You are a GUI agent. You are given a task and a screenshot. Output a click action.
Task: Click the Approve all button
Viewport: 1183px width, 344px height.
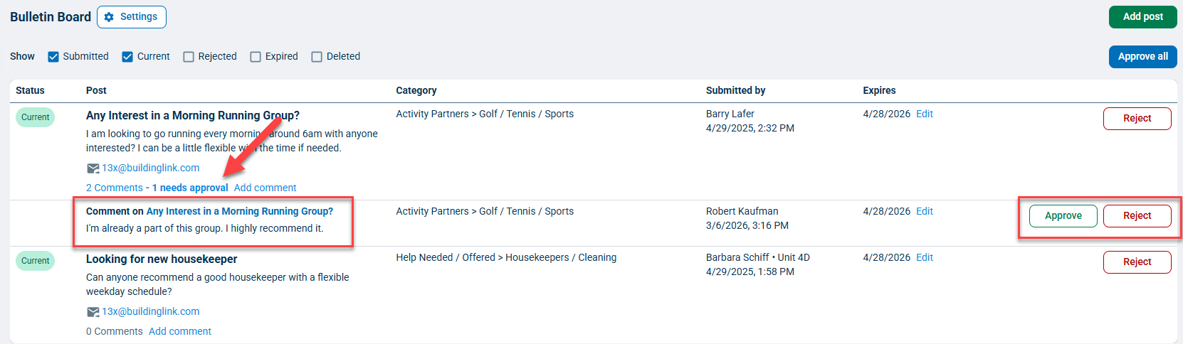[x=1142, y=57]
